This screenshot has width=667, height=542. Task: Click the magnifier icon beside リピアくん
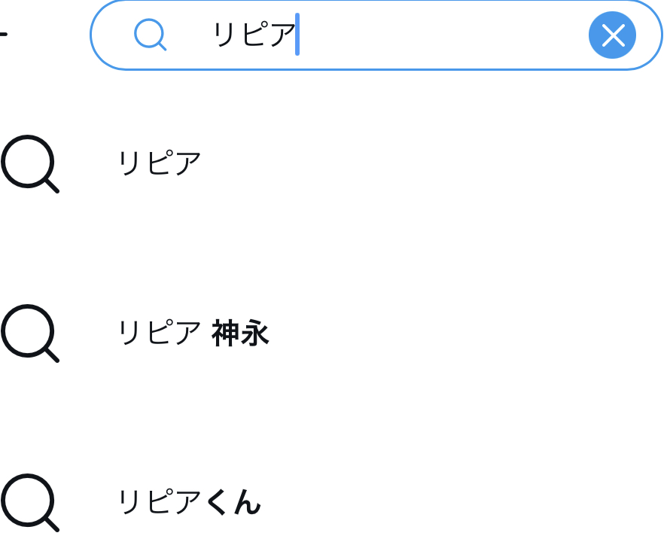pos(30,502)
